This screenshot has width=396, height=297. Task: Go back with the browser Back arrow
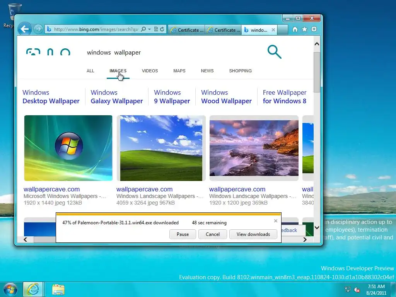24,29
